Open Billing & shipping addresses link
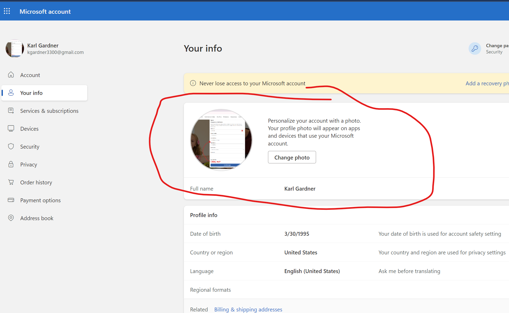 [248, 309]
